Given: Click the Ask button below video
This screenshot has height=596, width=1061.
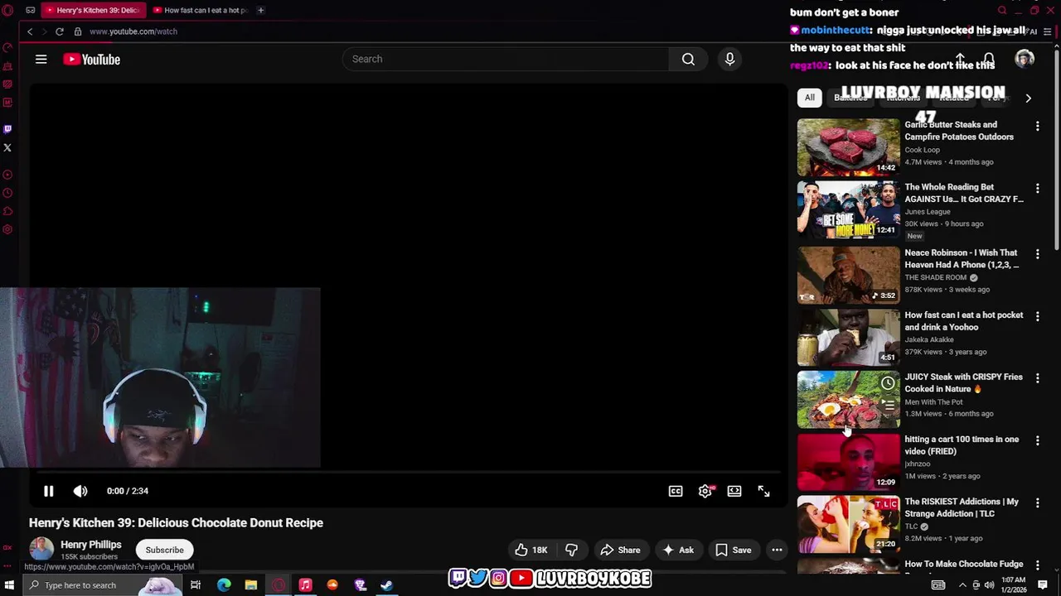Looking at the screenshot, I should (x=678, y=550).
